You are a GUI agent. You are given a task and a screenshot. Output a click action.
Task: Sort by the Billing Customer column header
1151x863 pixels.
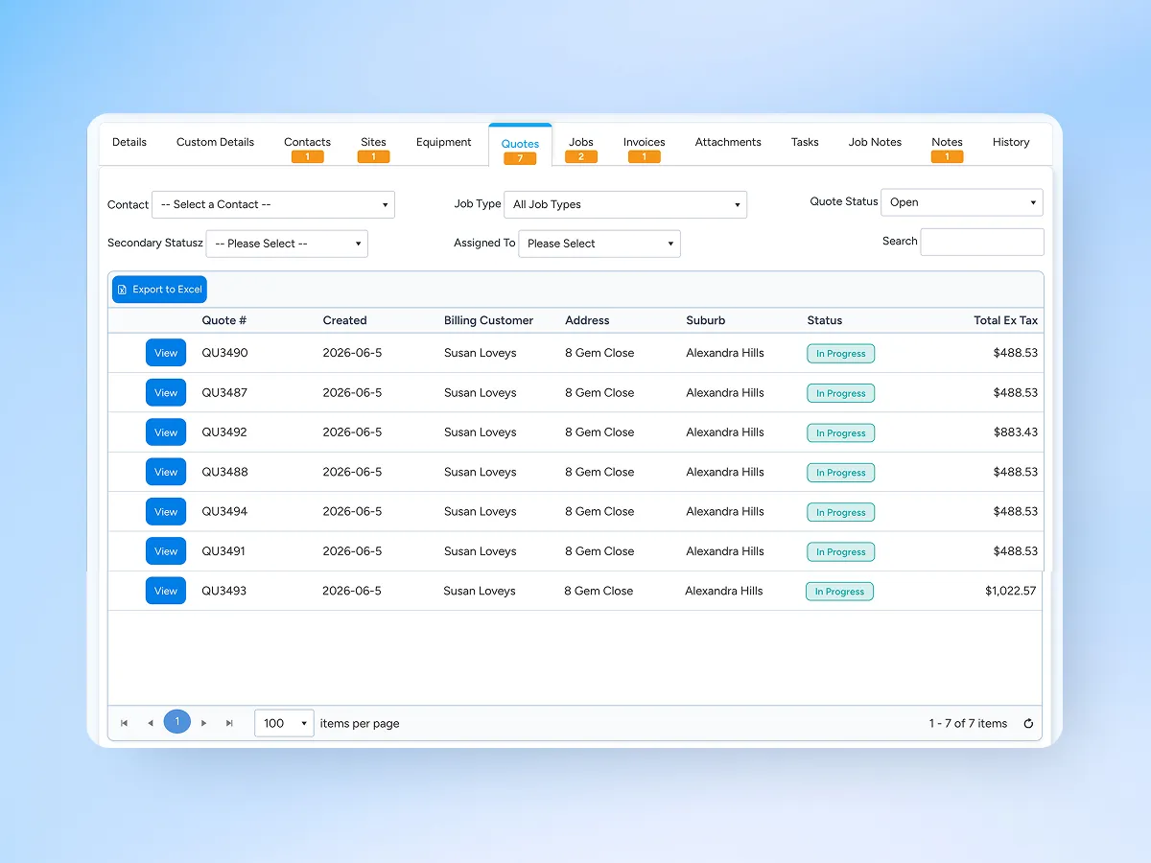click(488, 320)
